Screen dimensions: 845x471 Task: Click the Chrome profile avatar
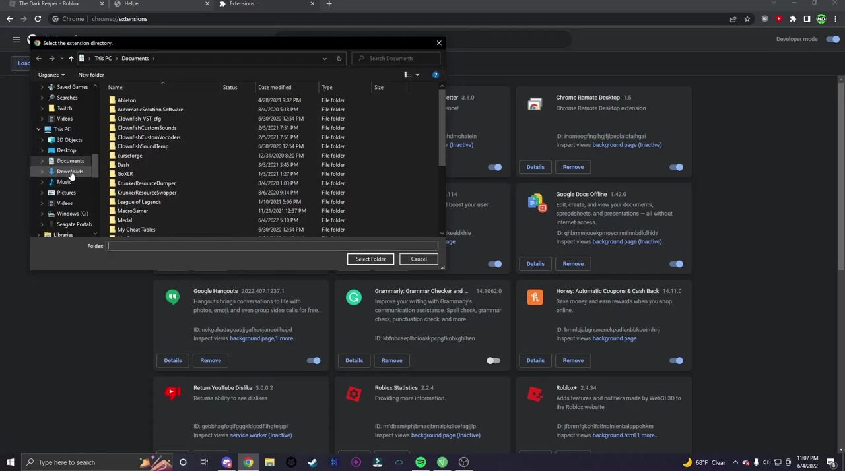pos(821,19)
